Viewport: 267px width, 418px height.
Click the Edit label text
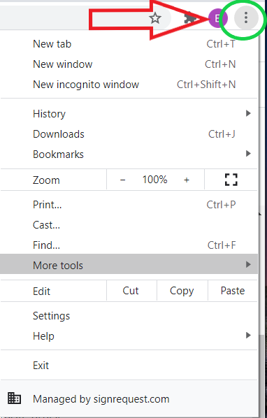click(41, 291)
